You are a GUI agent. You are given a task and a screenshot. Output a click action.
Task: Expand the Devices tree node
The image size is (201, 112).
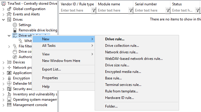(4, 62)
